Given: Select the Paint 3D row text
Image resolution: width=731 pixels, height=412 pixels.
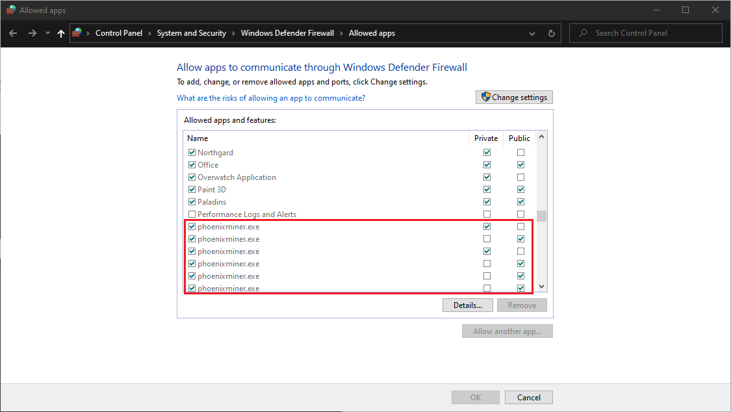Looking at the screenshot, I should pyautogui.click(x=212, y=189).
